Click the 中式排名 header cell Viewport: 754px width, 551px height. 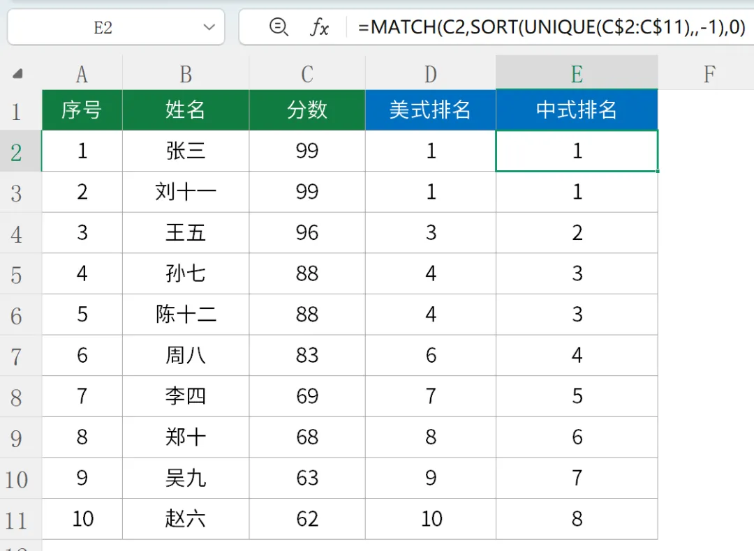pyautogui.click(x=577, y=110)
